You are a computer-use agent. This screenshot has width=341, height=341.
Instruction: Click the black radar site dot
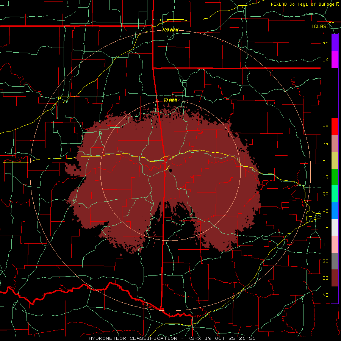(170, 170)
